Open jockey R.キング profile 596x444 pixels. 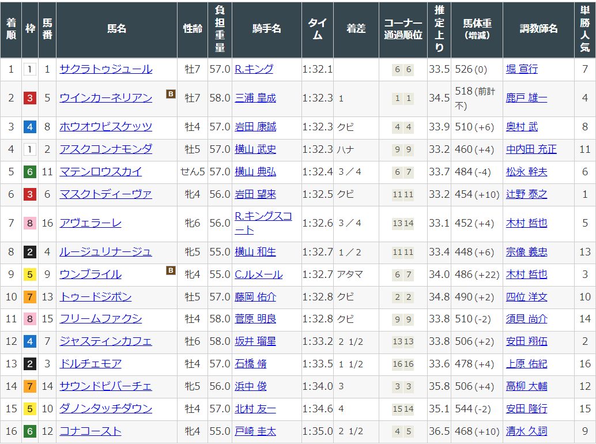tap(254, 69)
